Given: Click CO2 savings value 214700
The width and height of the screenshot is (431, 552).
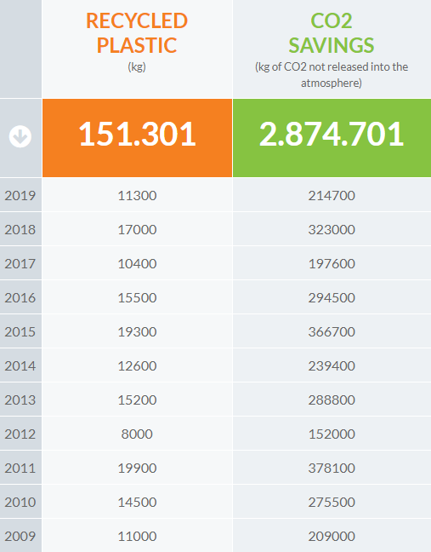Looking at the screenshot, I should (332, 195).
